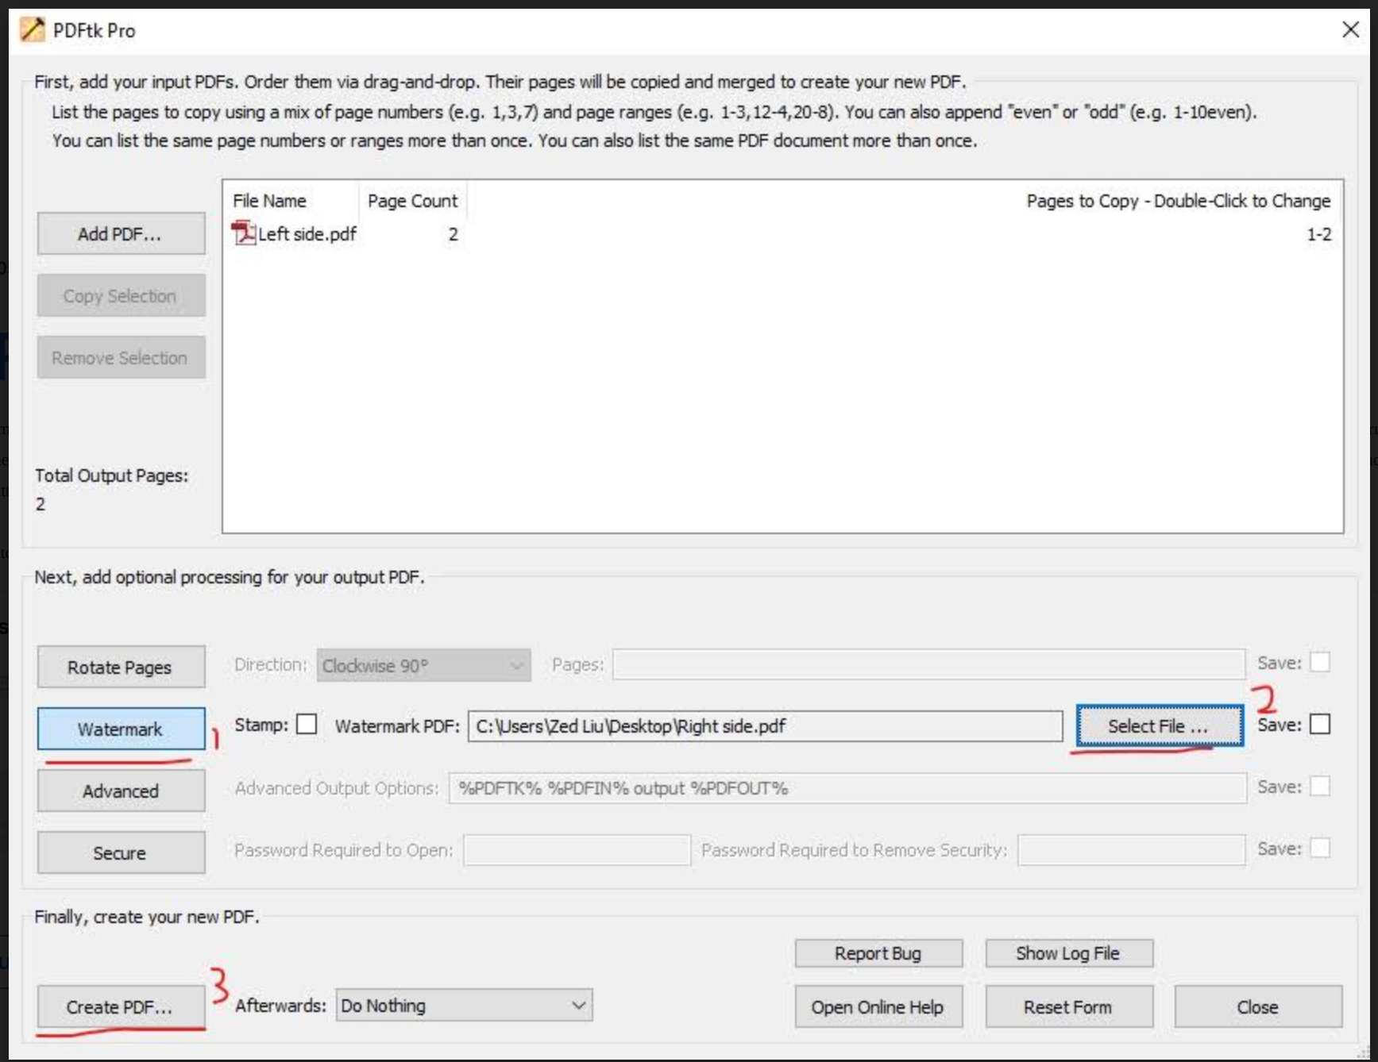This screenshot has width=1378, height=1062.
Task: Click Reset Form to clear settings
Action: [x=1068, y=1006]
